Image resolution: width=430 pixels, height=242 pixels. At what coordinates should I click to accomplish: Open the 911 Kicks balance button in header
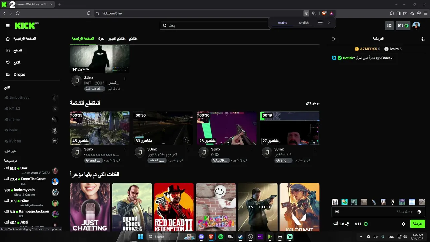point(403,26)
